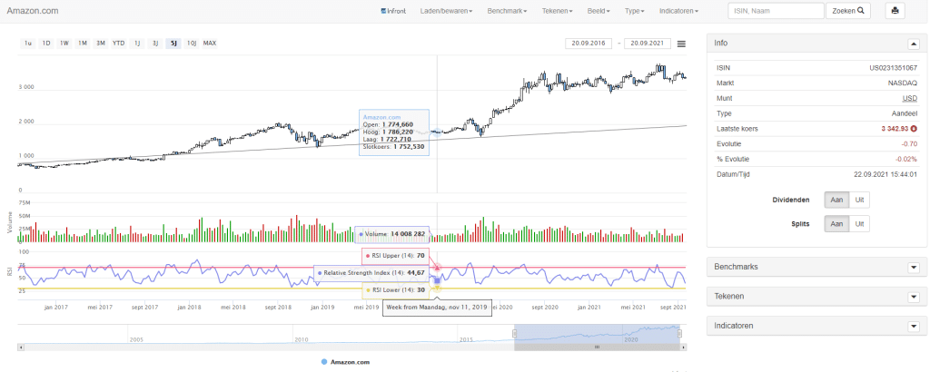
Task: Open the Indicatoren dropdown in top bar
Action: pyautogui.click(x=678, y=11)
